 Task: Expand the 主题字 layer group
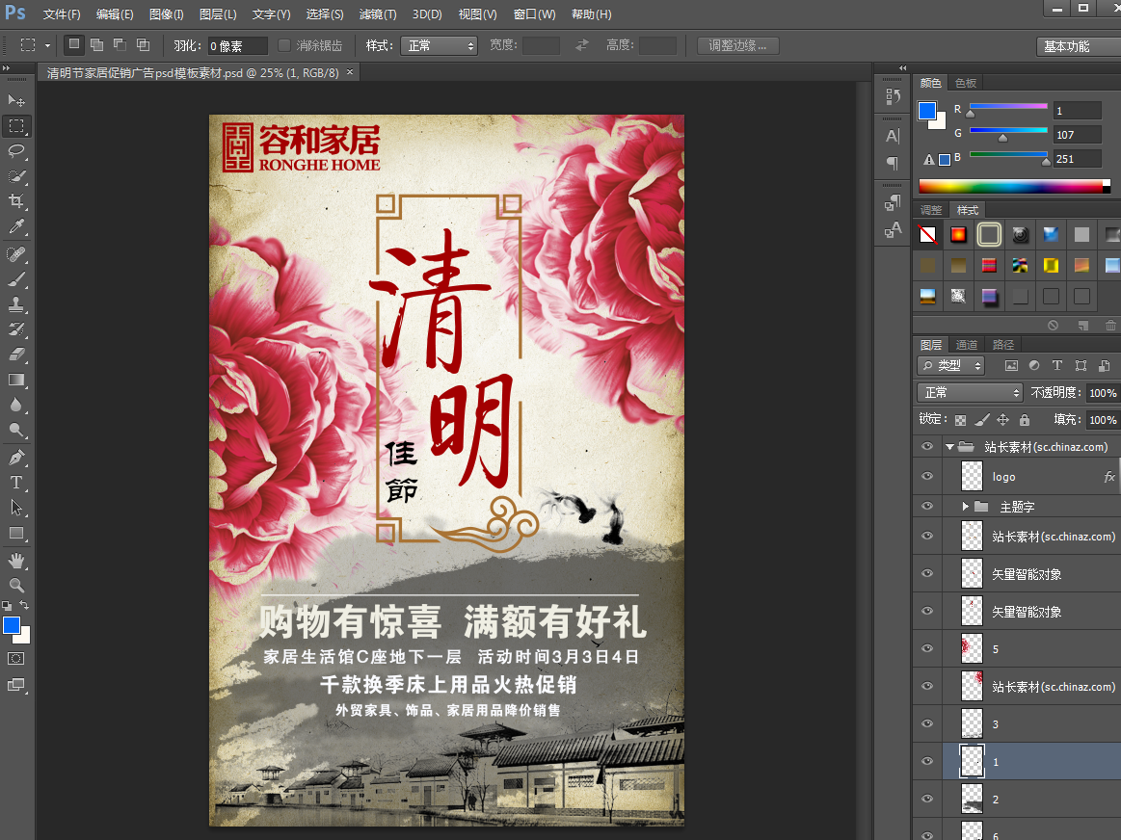point(965,506)
